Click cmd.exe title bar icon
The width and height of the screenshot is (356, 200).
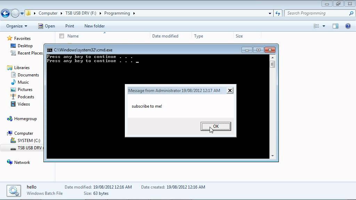(x=49, y=50)
